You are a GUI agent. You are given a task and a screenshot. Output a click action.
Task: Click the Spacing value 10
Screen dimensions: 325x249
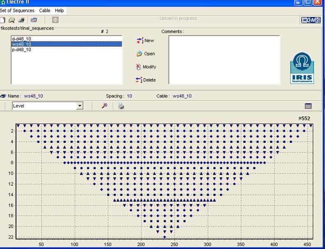tap(129, 96)
